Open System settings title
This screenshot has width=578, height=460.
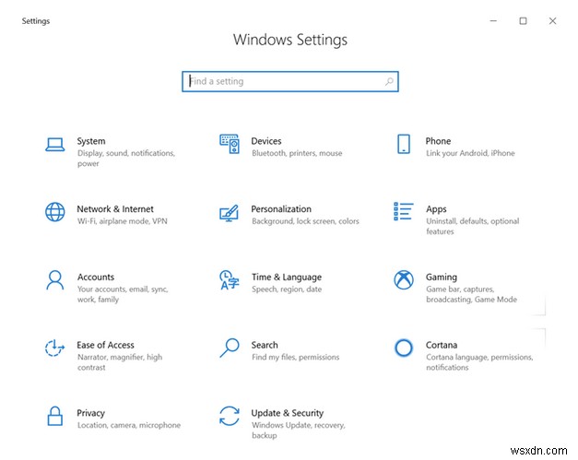(91, 141)
